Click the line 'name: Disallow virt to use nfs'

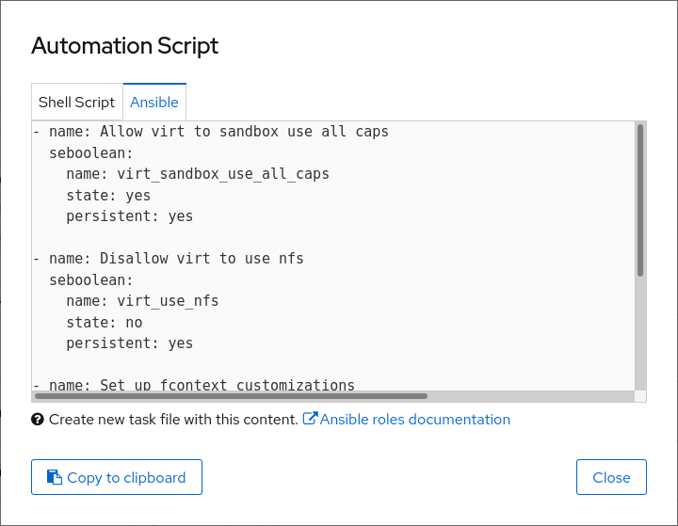click(x=176, y=259)
